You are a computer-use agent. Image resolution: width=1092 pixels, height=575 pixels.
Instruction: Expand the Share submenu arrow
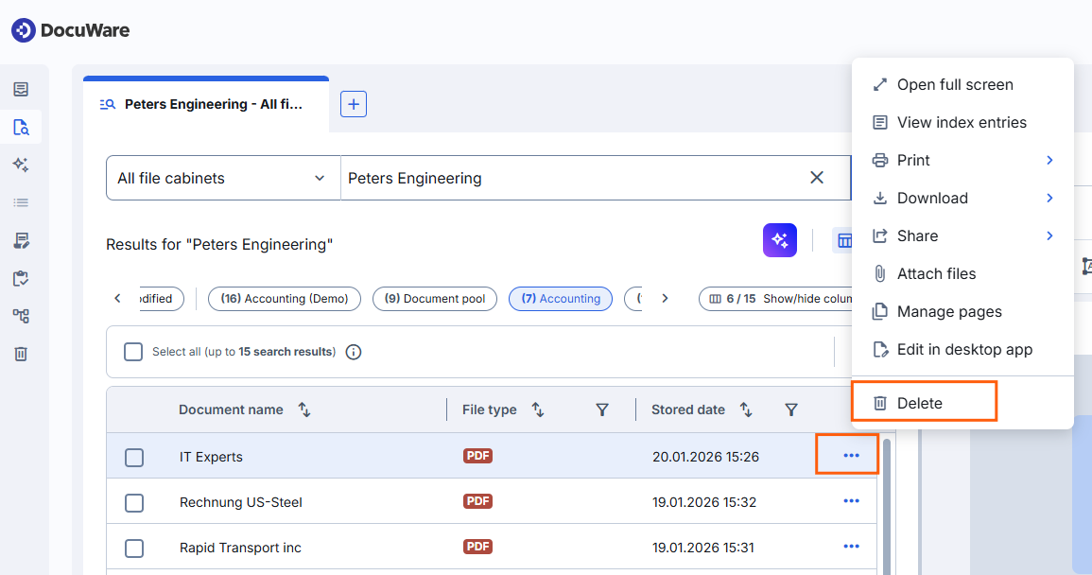(x=1049, y=235)
